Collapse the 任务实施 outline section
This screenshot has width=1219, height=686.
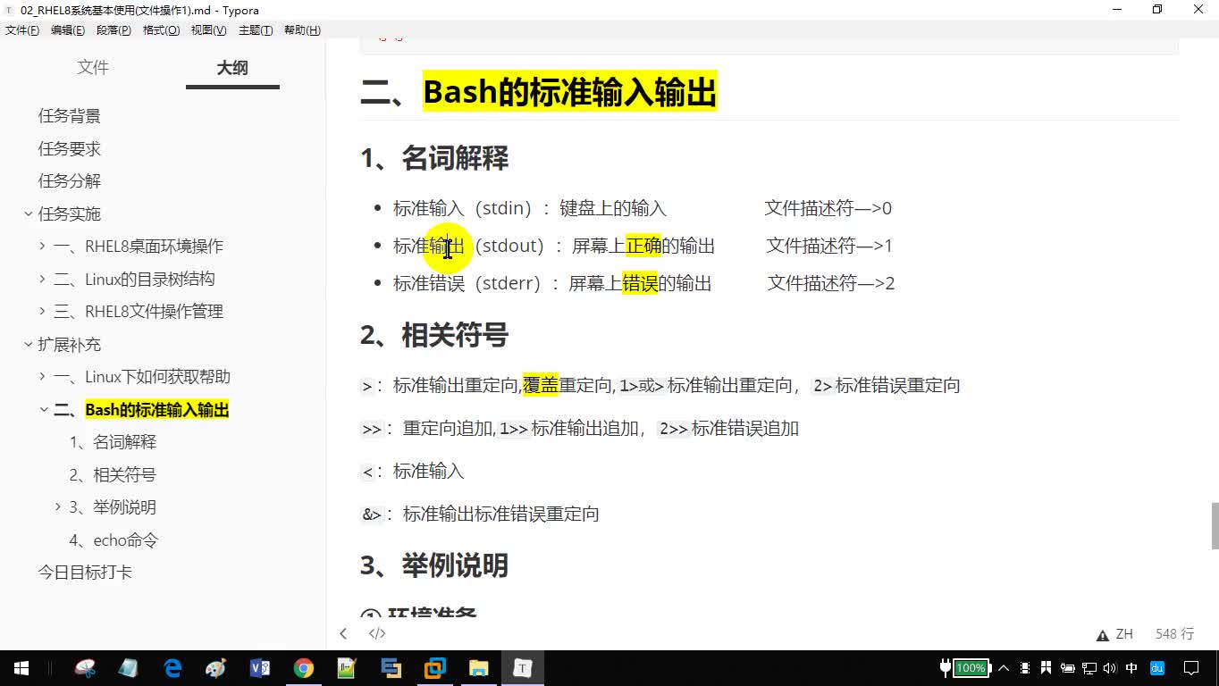point(29,213)
